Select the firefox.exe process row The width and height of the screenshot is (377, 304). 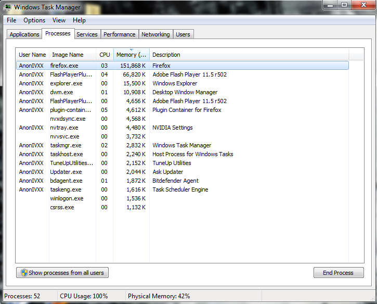tap(183, 66)
